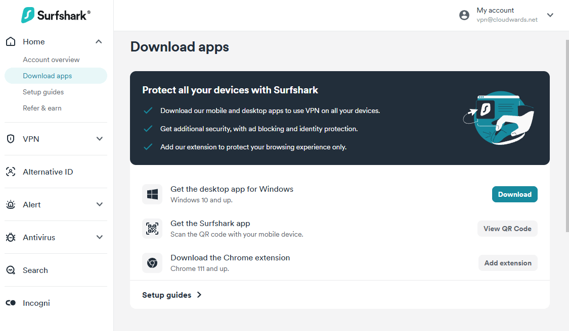Click Add extension button
Image resolution: width=569 pixels, height=331 pixels.
coord(508,263)
